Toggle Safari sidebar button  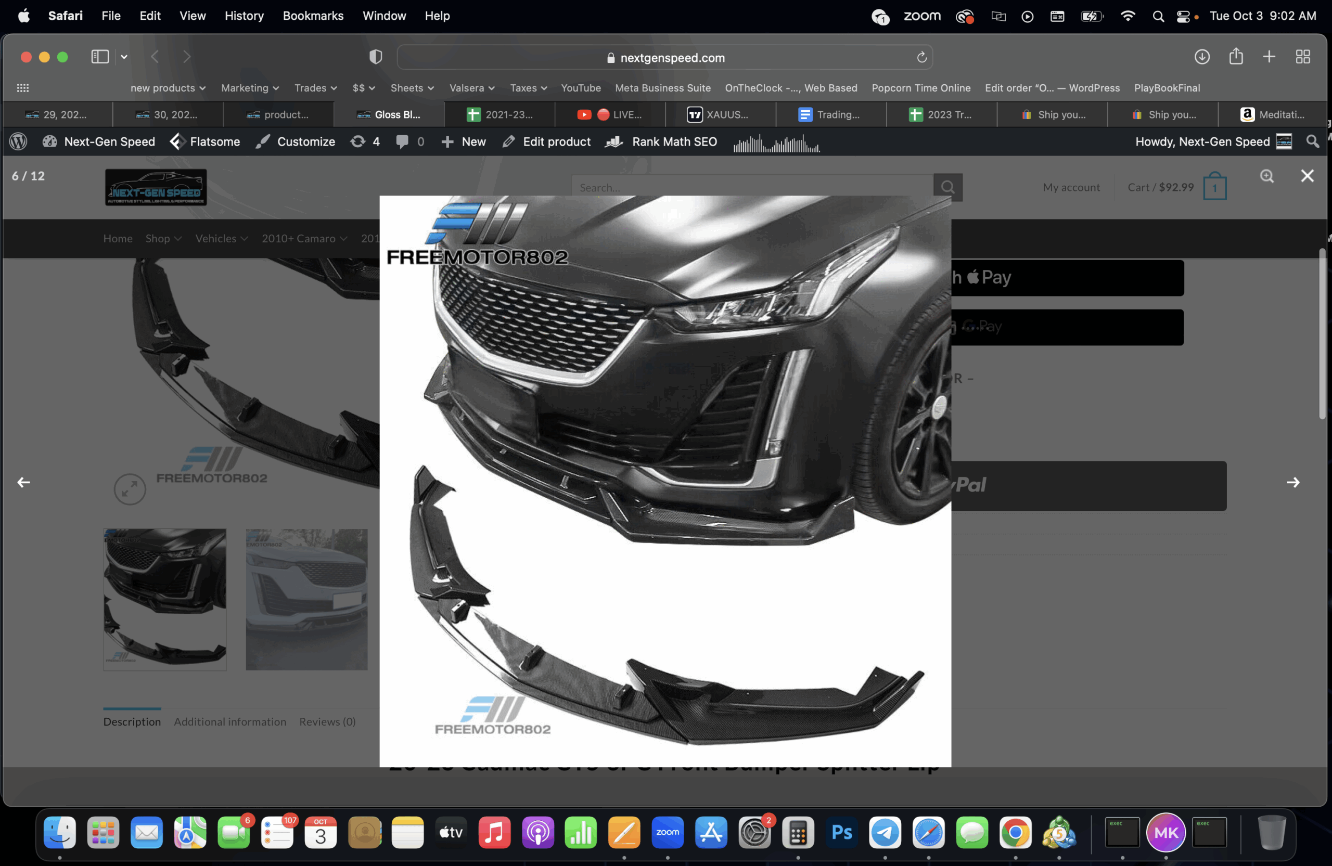click(x=100, y=57)
